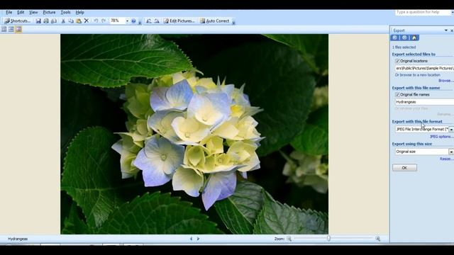454x255 pixels.
Task: Click the 78% zoom value box
Action: [118, 21]
